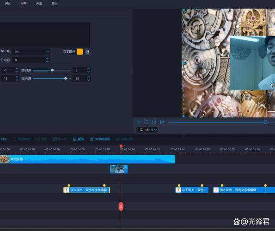Select the 从下到上 text clip

[191, 190]
